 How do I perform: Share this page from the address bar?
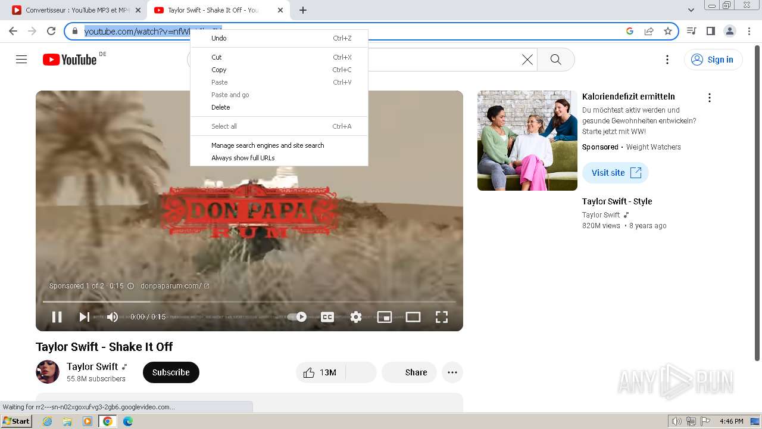tap(649, 31)
